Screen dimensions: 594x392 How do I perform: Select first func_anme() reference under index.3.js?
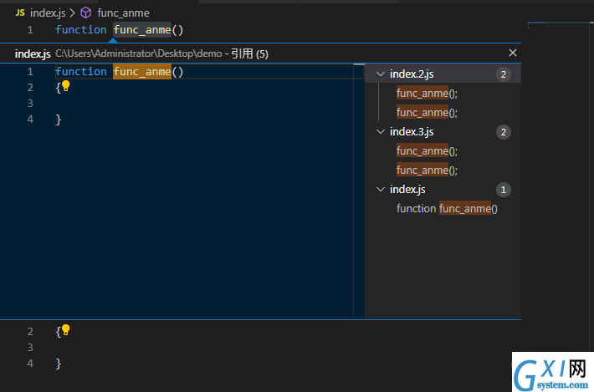[x=427, y=151]
